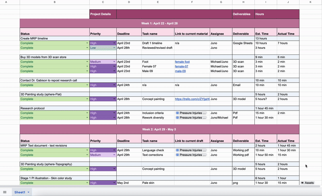Select Contact Dr. Gabison to repost research call cell
322x196 pixels.
(x=55, y=80)
